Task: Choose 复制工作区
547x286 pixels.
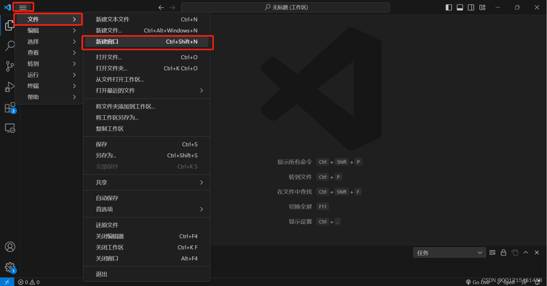Action: [x=147, y=129]
